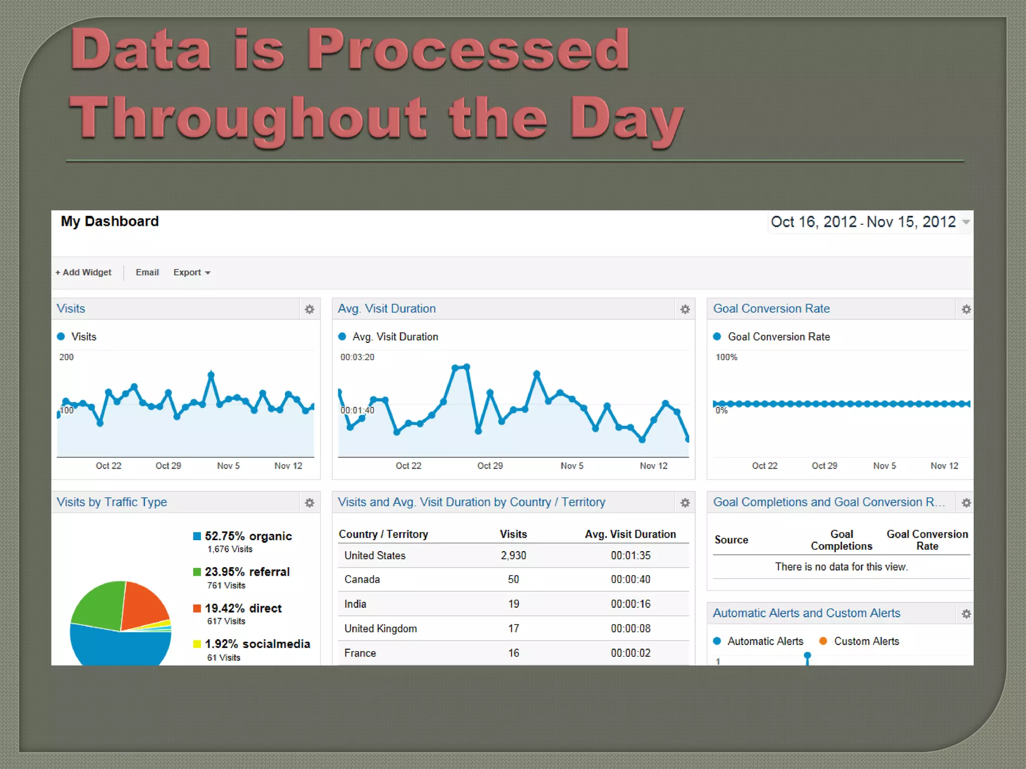Click orange direct traffic legend swatch
The image size is (1026, 769).
click(197, 608)
